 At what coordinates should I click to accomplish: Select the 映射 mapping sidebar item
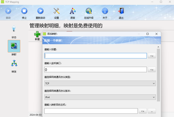point(14,47)
